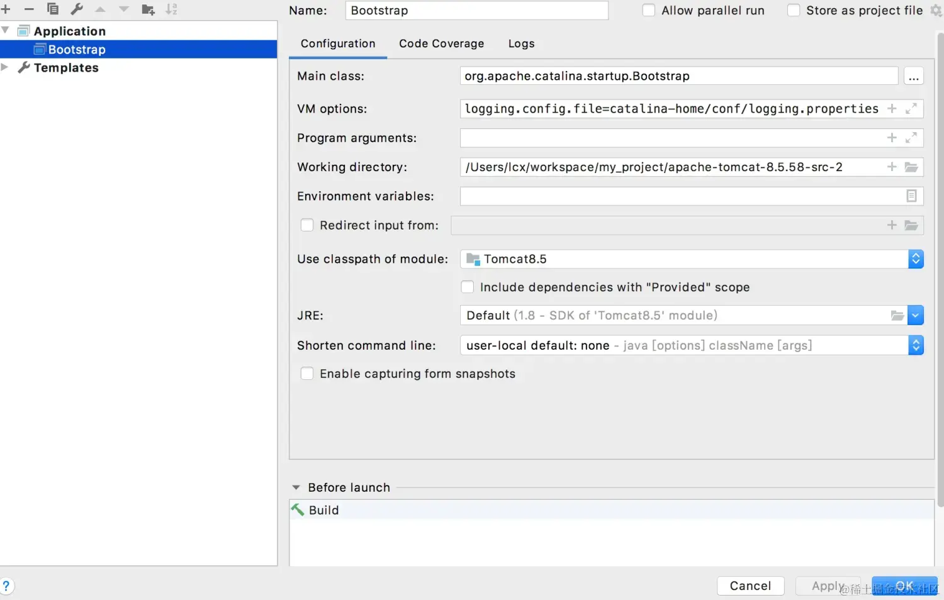Open the JRE dropdown arrow
This screenshot has width=944, height=600.
[916, 316]
